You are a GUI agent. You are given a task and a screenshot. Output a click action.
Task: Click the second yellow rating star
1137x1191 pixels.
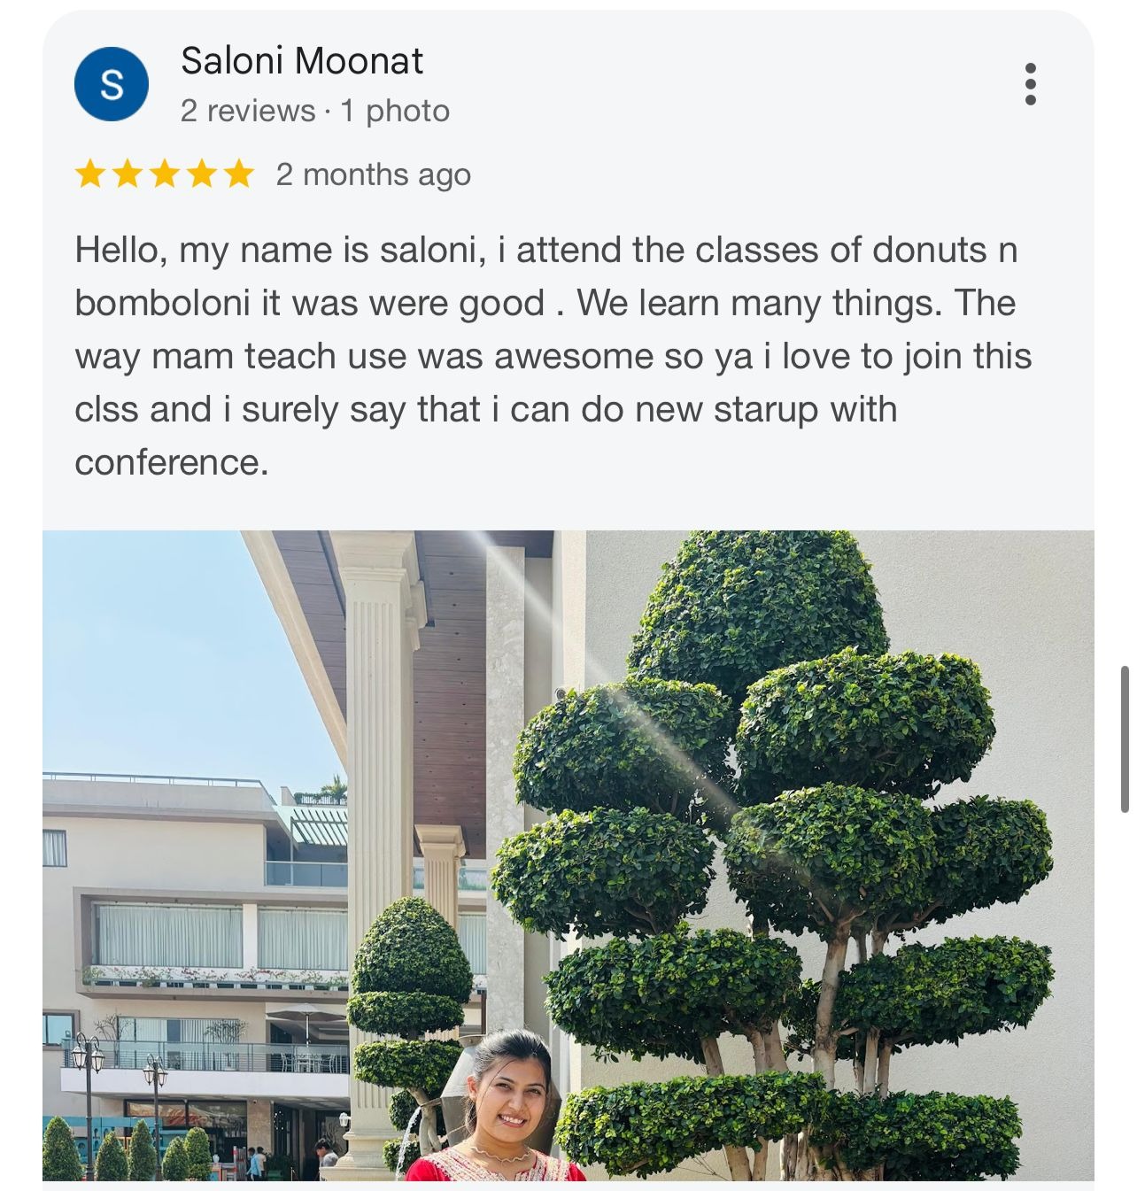pyautogui.click(x=128, y=174)
